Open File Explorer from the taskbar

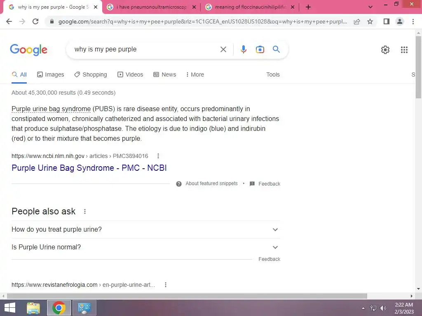click(x=33, y=308)
